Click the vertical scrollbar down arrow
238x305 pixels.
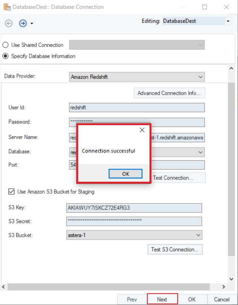(231, 279)
